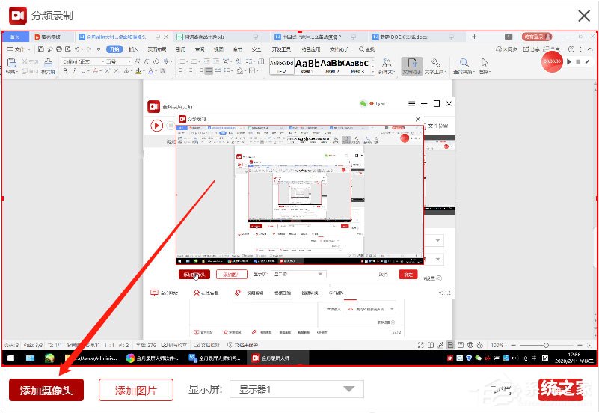Adjust the zoom slider in WPS status bar

(x=547, y=345)
